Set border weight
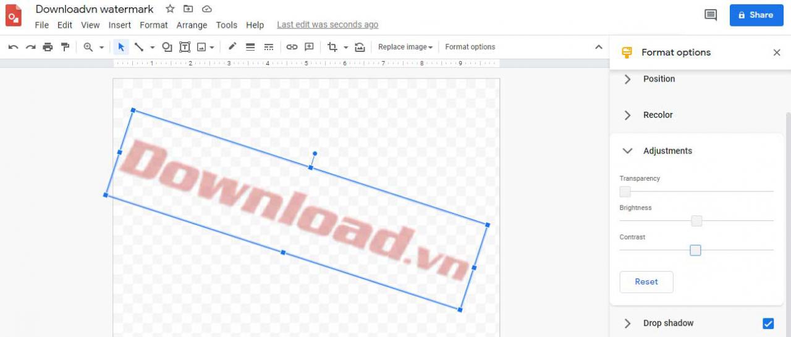The image size is (791, 337). tap(250, 47)
